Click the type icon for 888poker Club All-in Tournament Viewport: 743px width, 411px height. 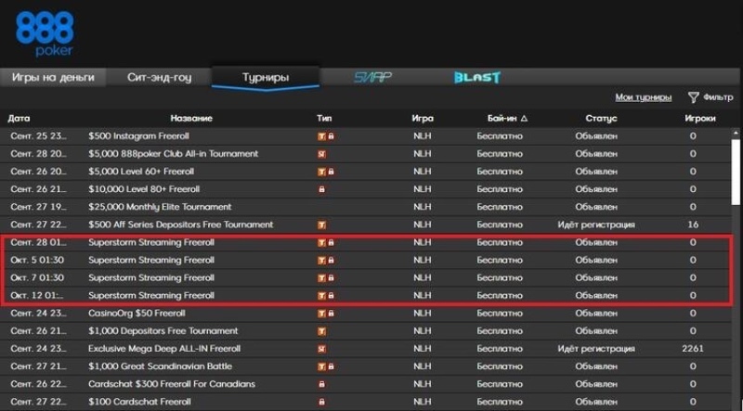(321, 154)
